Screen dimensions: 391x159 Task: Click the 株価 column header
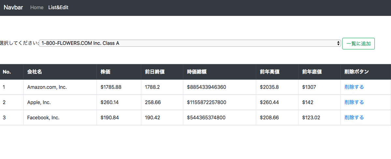pos(106,72)
